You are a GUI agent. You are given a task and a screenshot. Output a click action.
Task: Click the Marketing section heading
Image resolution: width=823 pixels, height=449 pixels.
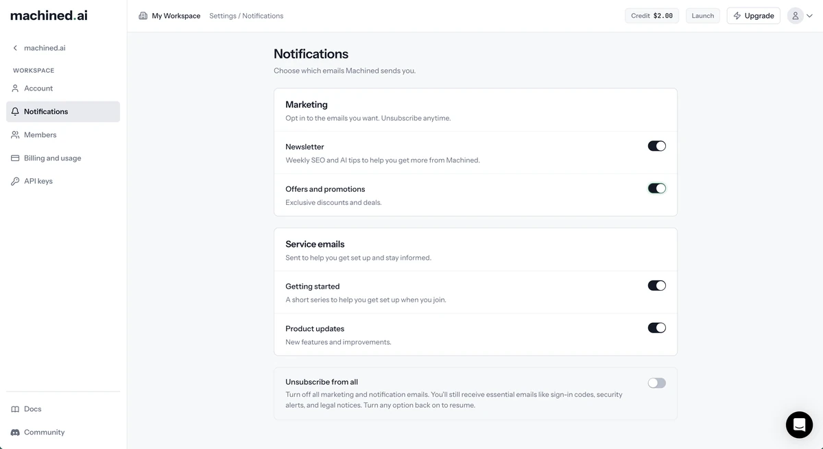pyautogui.click(x=307, y=105)
